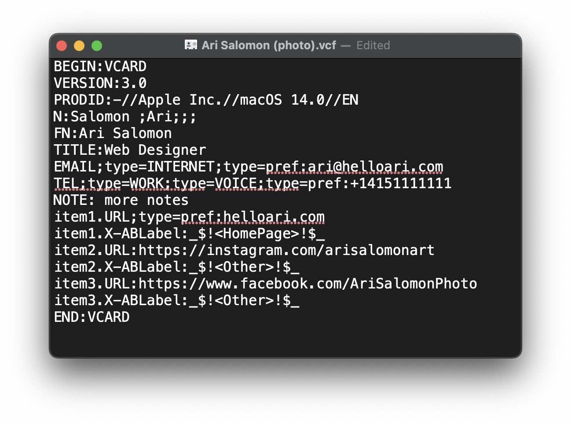Minimize the window with the yellow button
Viewport: 571px width, 423px height.
79,46
